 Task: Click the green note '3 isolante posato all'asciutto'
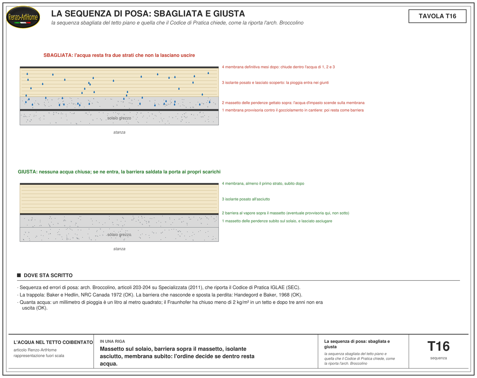246,199
